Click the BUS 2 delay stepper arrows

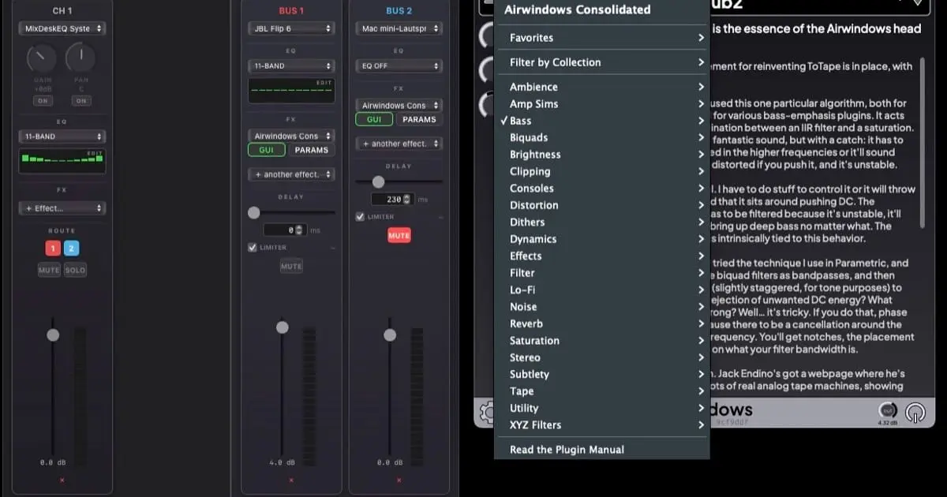407,200
